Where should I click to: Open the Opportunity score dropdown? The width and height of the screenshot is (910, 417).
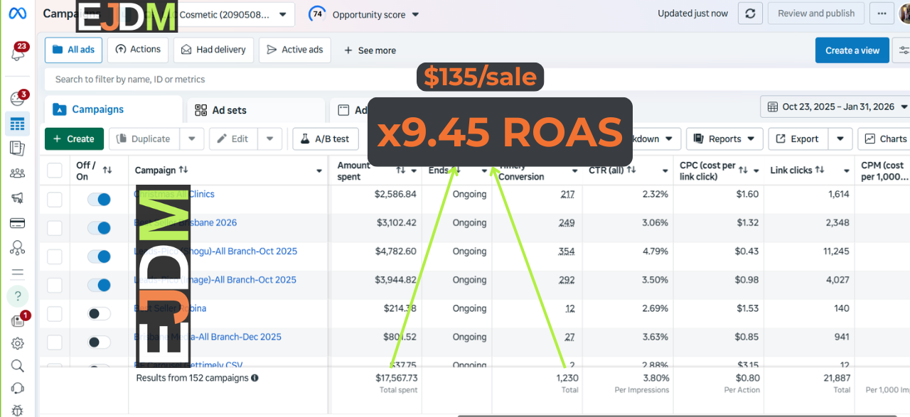tap(415, 13)
